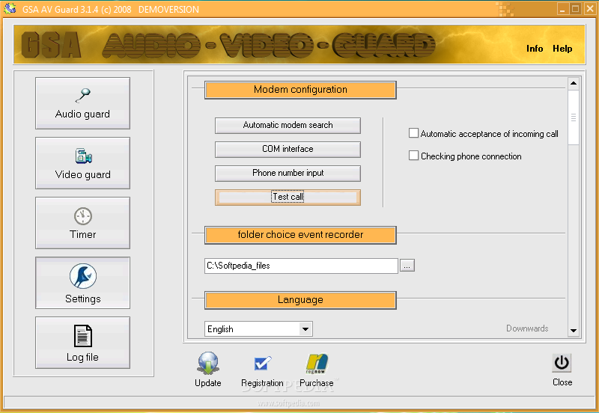Click the Purchase regnow icon
This screenshot has height=413, width=599.
[316, 363]
